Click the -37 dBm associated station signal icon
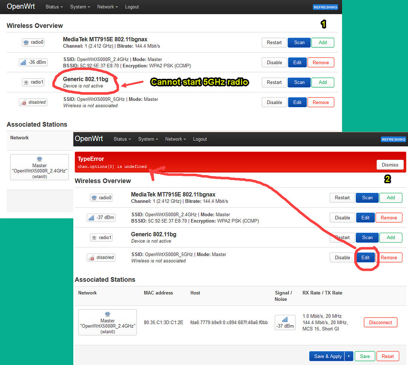408x365 pixels. (285, 322)
